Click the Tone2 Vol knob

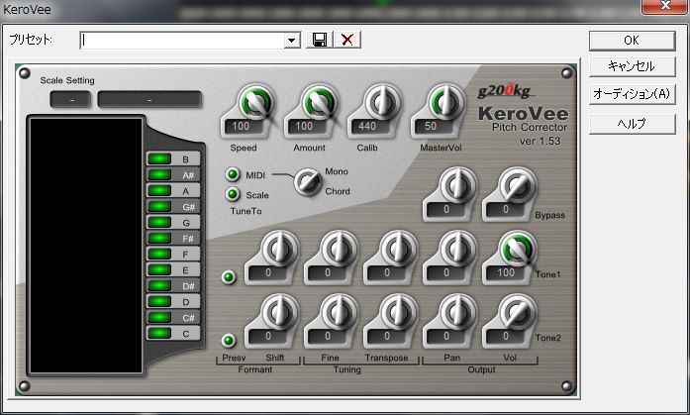518,312
